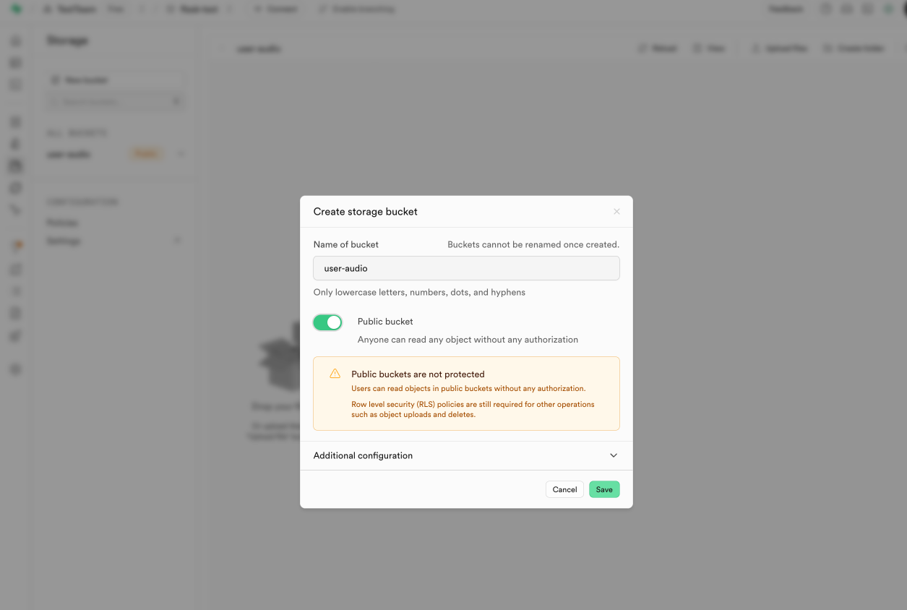The image size is (907, 610).
Task: Click Upload files in the toolbar
Action: point(779,48)
